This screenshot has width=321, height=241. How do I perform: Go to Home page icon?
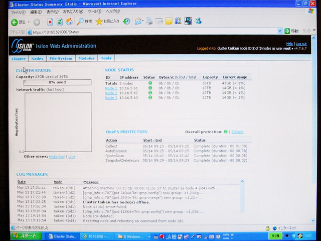point(69,22)
